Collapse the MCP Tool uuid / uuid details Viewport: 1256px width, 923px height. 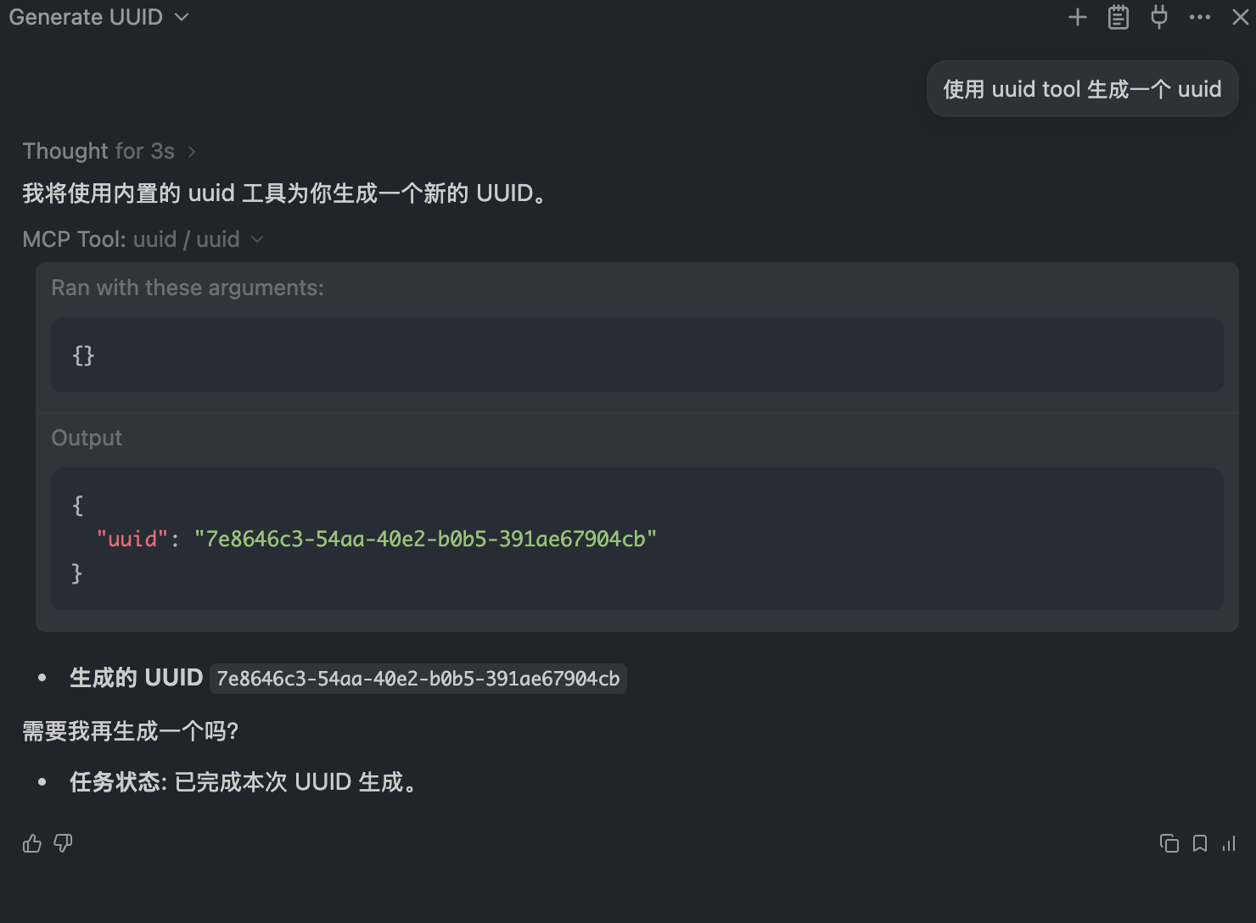tap(143, 239)
